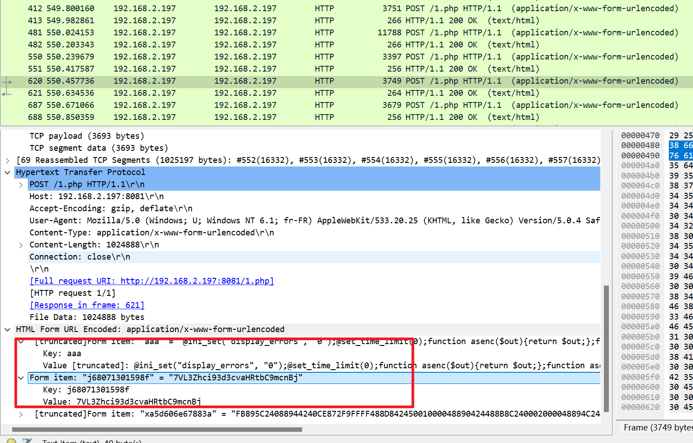Select the Value [truncated]: @ini_set line

[x=321, y=366]
